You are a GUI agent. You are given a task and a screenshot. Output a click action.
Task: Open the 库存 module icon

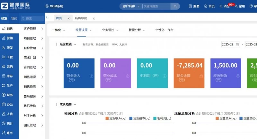click(3, 76)
